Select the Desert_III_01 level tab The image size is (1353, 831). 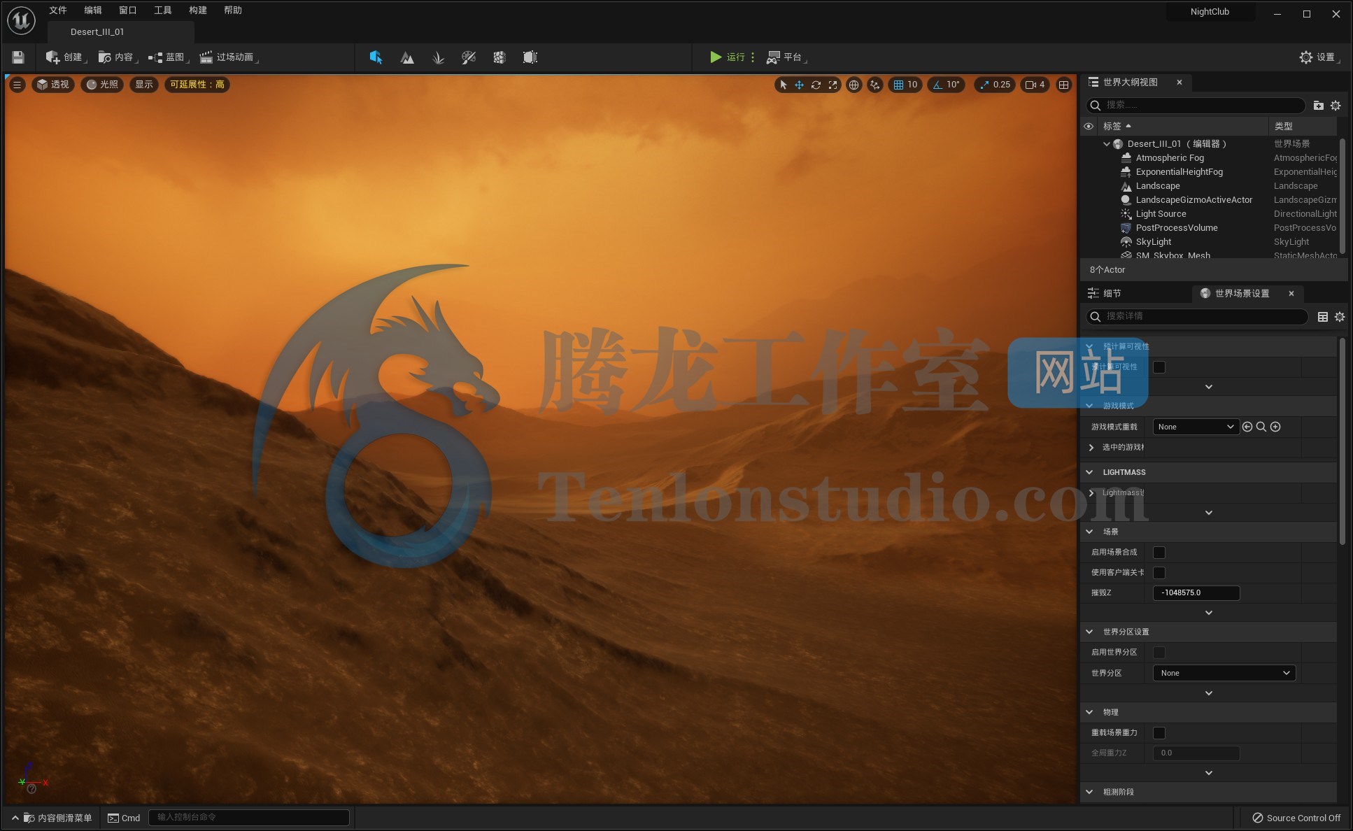[x=120, y=32]
